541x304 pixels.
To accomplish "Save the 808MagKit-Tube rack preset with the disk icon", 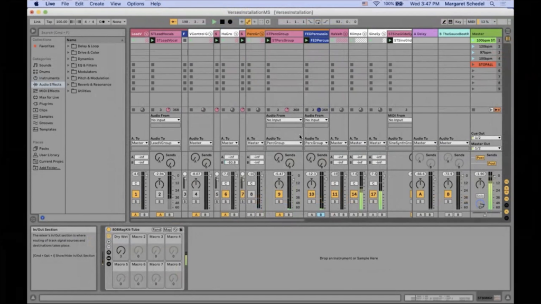I will pyautogui.click(x=181, y=230).
